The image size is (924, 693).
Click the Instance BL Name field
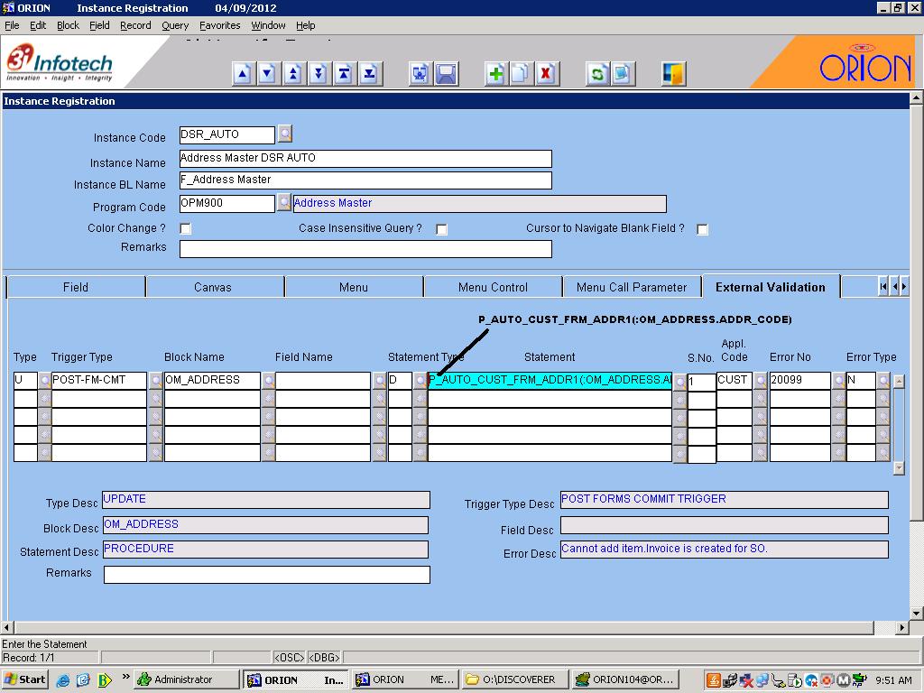pyautogui.click(x=365, y=180)
